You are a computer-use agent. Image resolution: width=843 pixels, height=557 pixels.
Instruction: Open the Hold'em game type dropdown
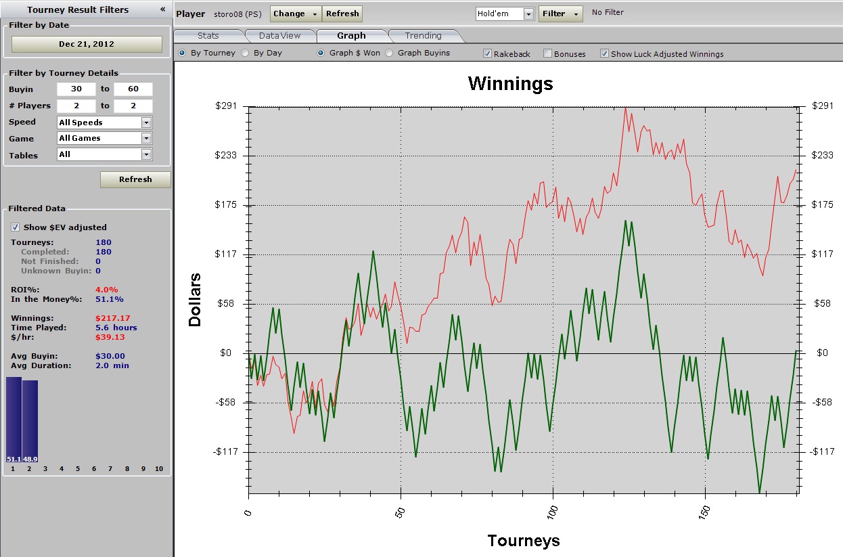(528, 14)
